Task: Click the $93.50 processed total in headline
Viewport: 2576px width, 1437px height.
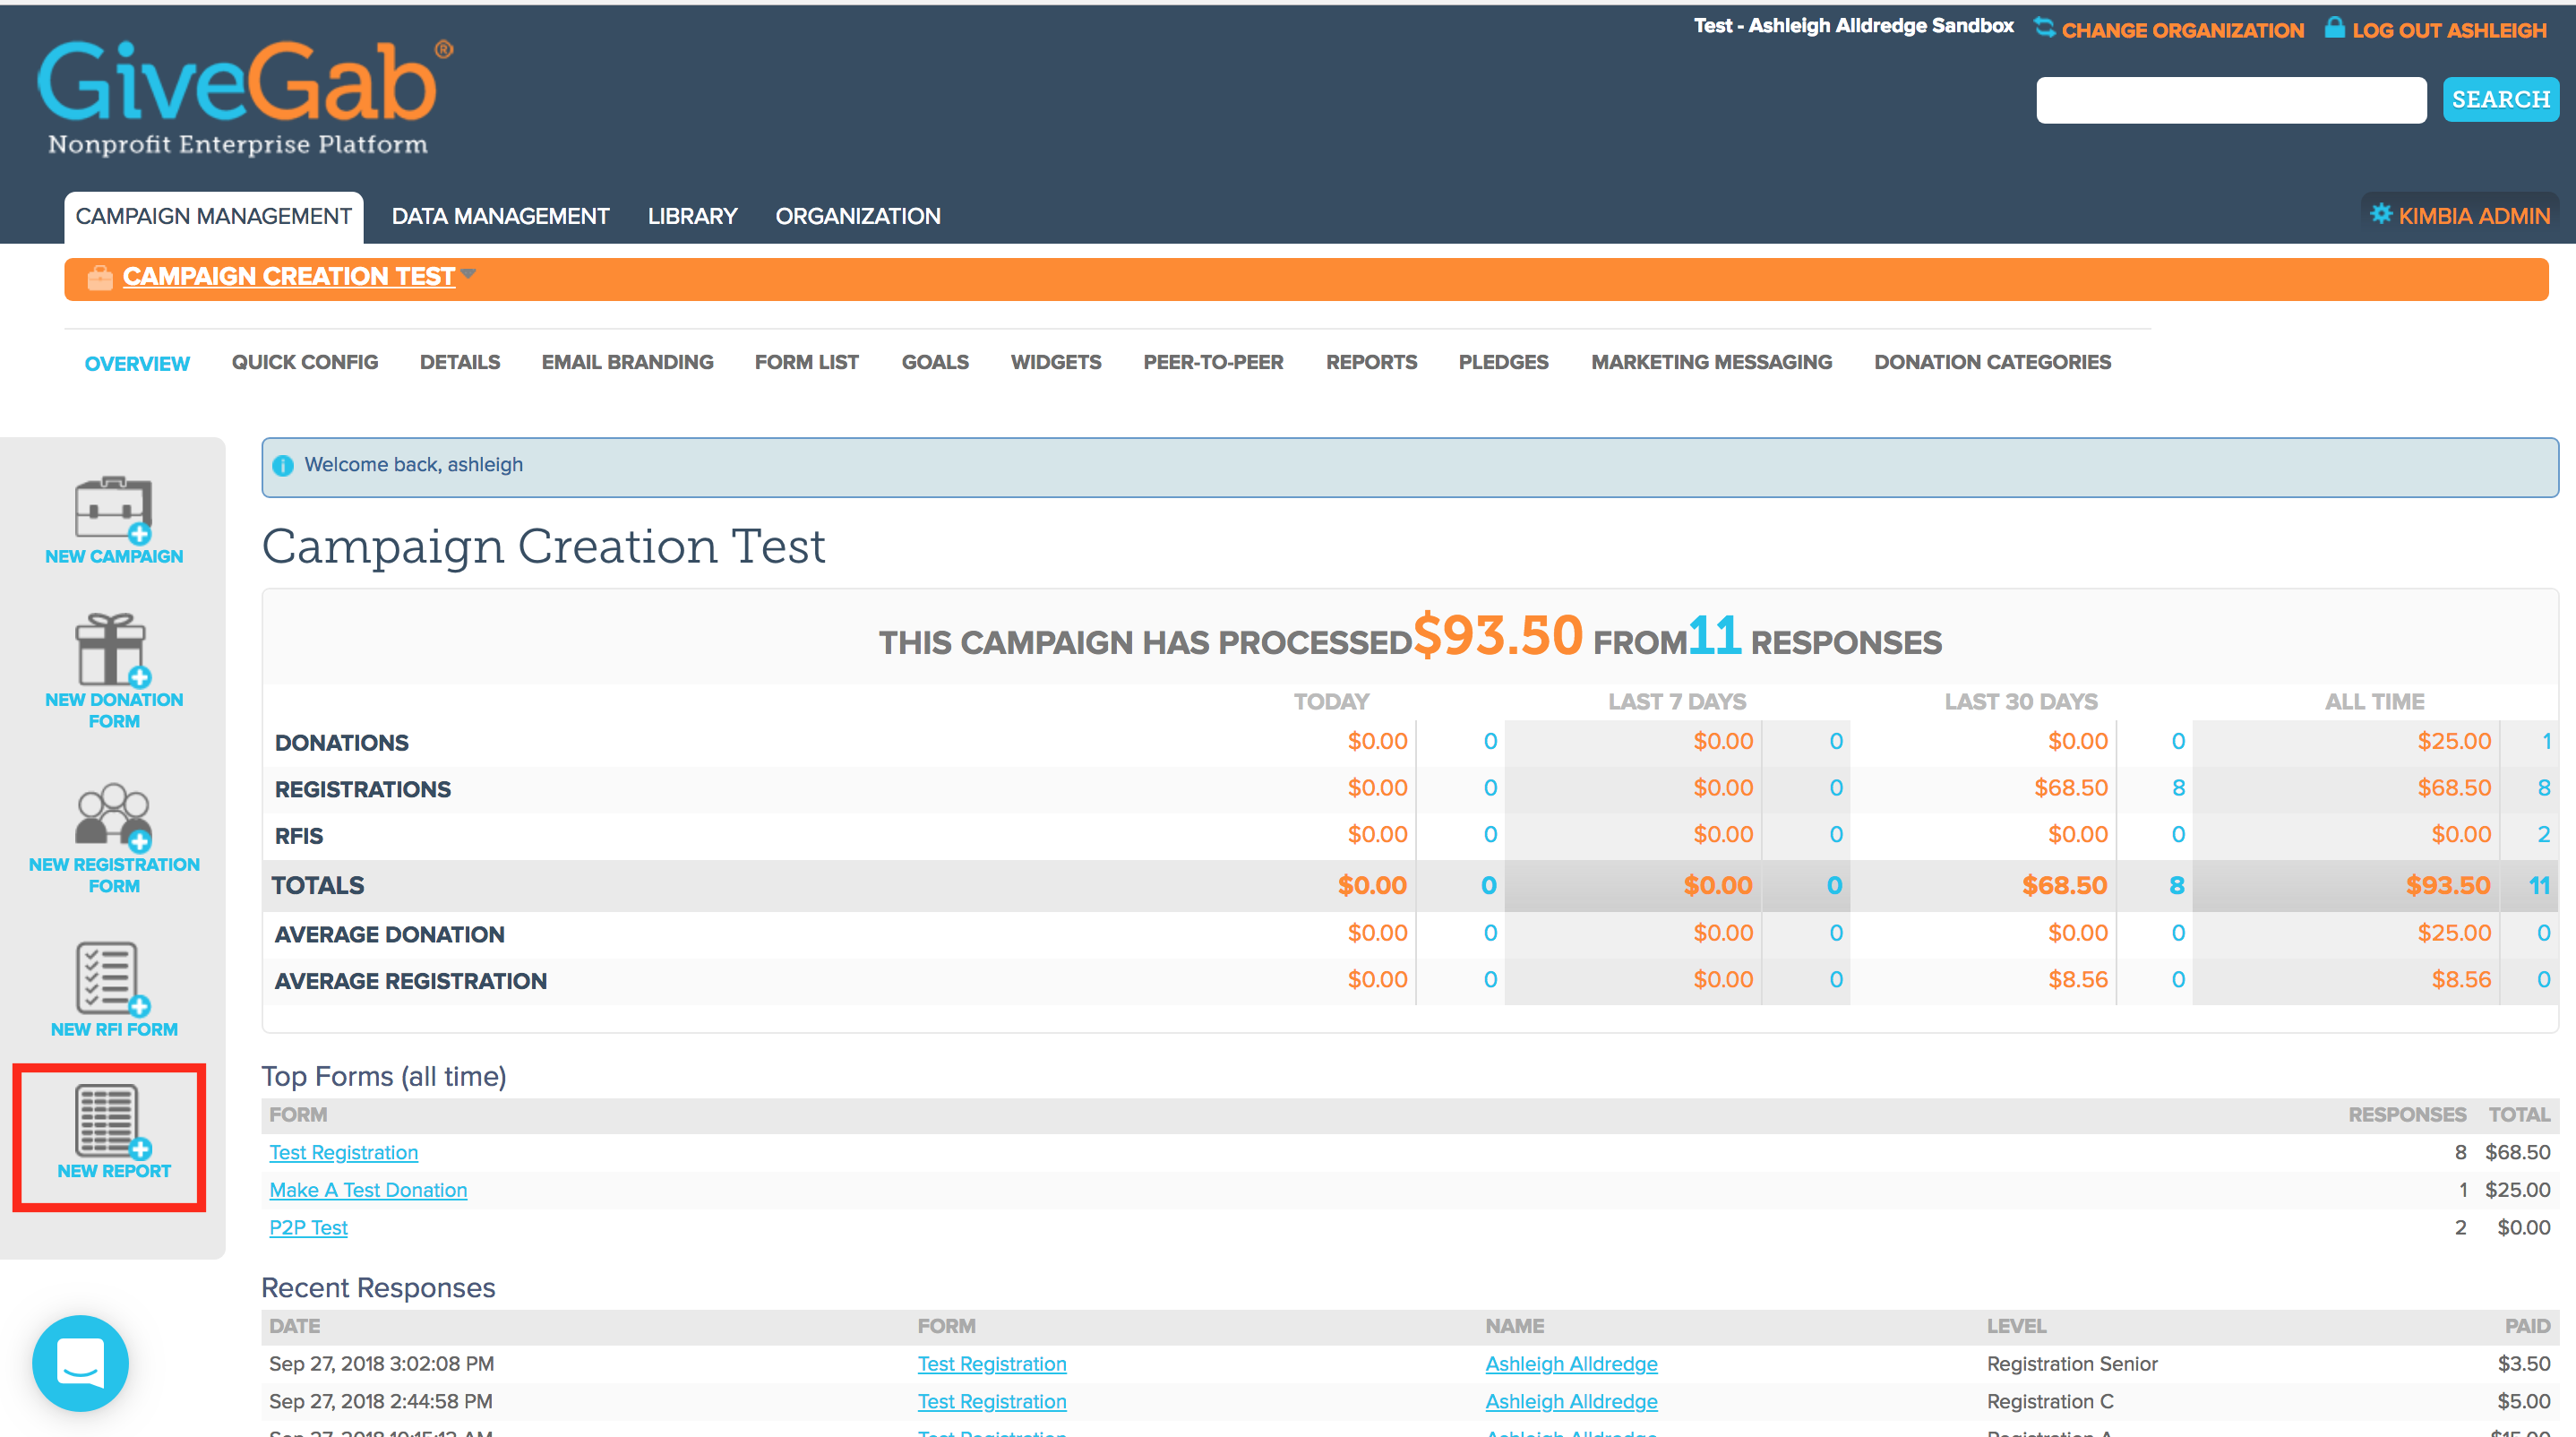Action: pyautogui.click(x=1498, y=635)
